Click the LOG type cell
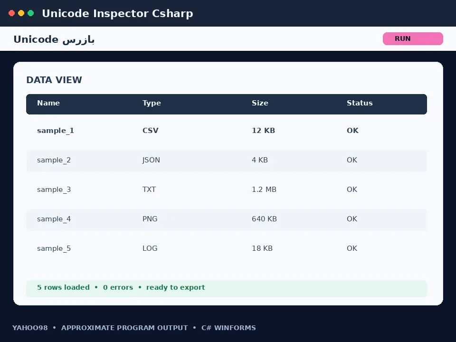Viewport: 456px width, 342px height. pos(150,248)
